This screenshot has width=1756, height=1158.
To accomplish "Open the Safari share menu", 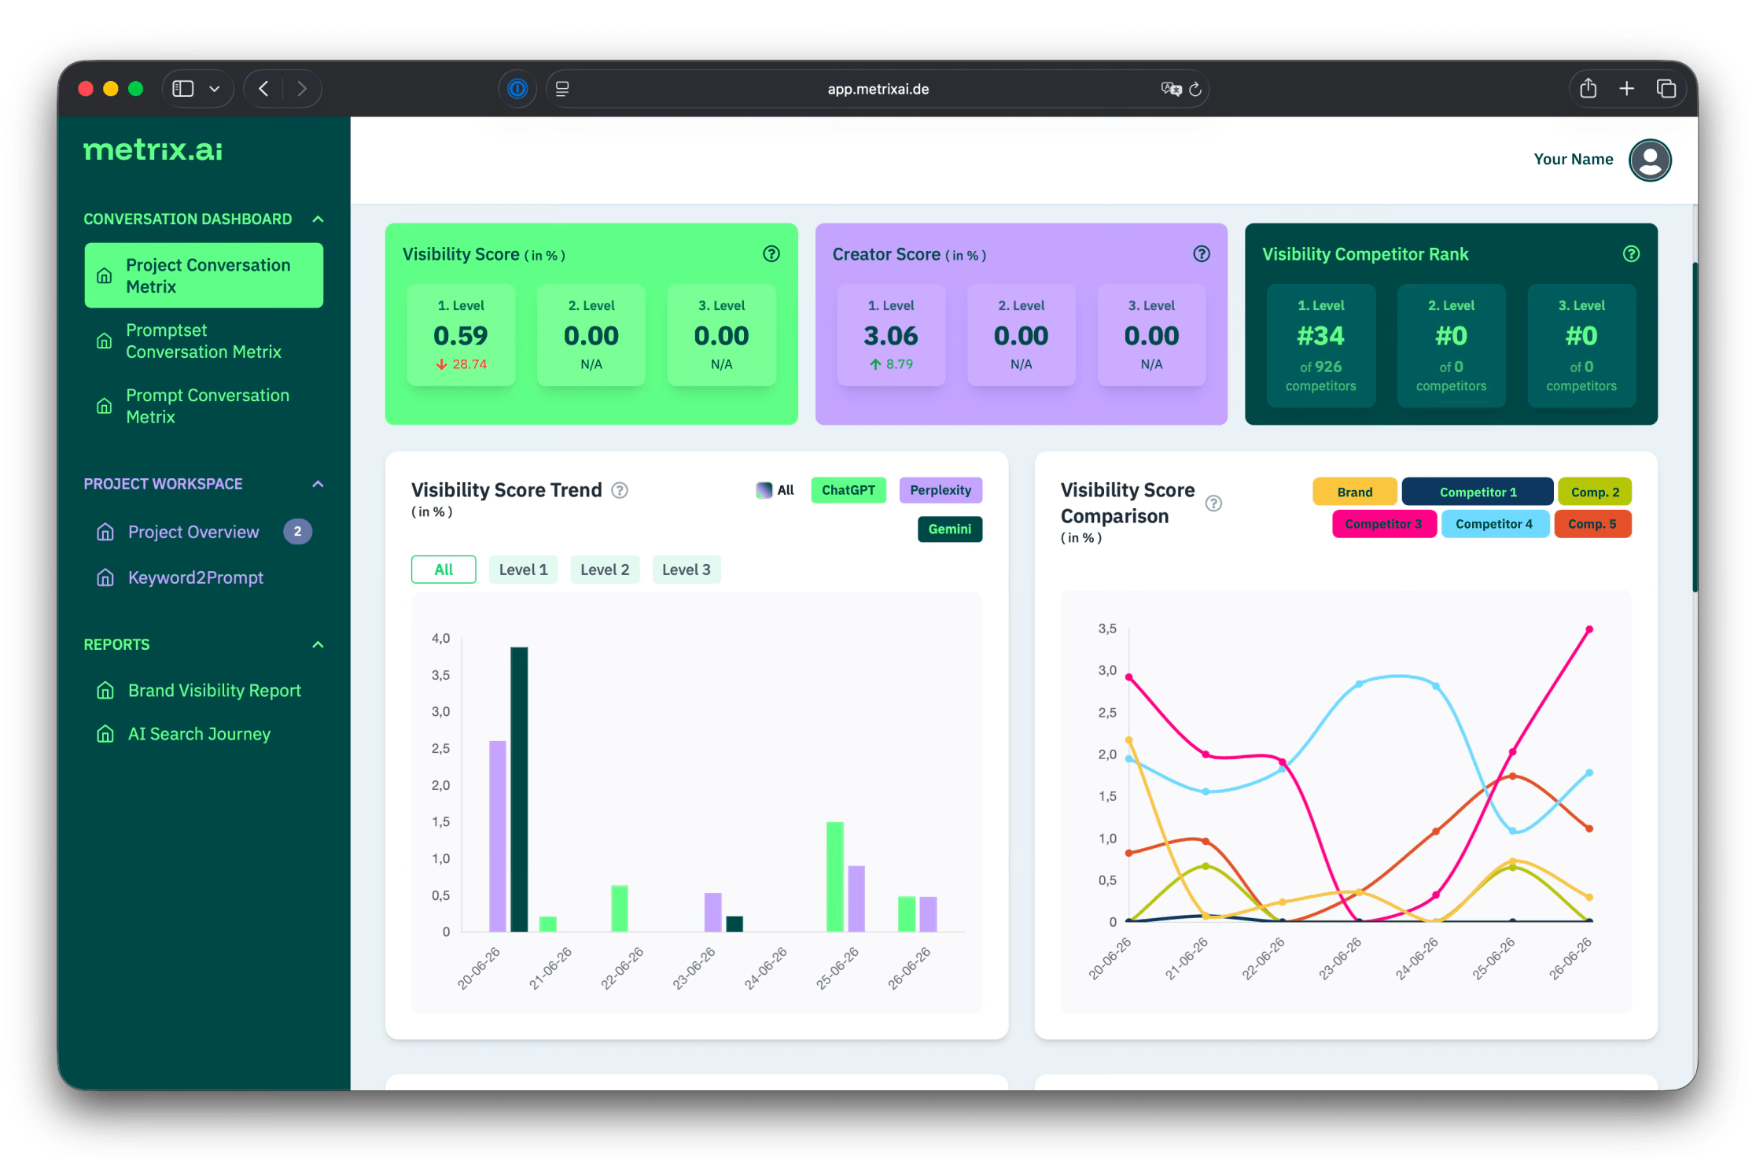I will point(1588,88).
